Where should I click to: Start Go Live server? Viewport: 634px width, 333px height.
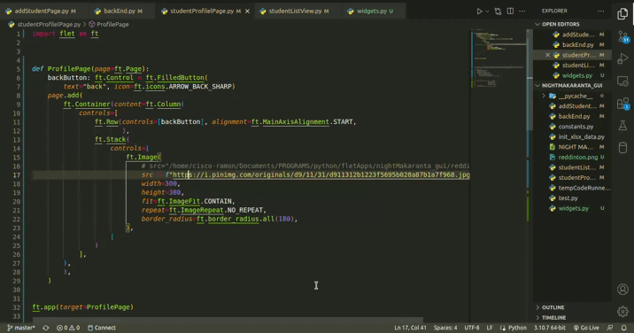point(586,328)
